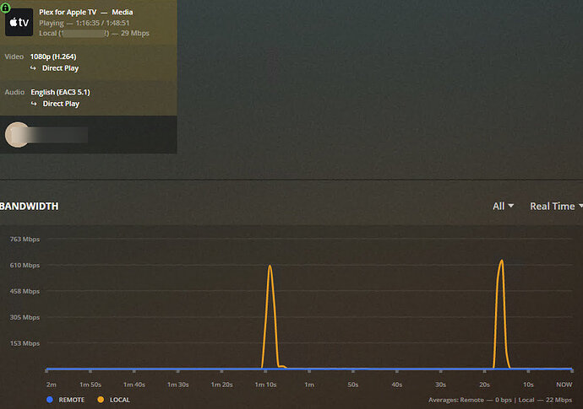Image resolution: width=583 pixels, height=409 pixels.
Task: Click the first orange bandwidth spike
Action: point(270,315)
